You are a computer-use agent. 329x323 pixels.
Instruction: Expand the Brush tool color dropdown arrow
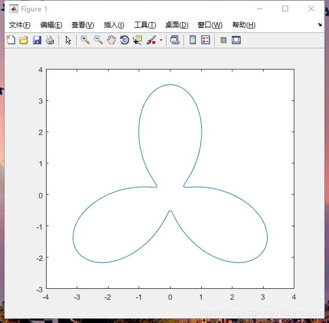pos(161,40)
